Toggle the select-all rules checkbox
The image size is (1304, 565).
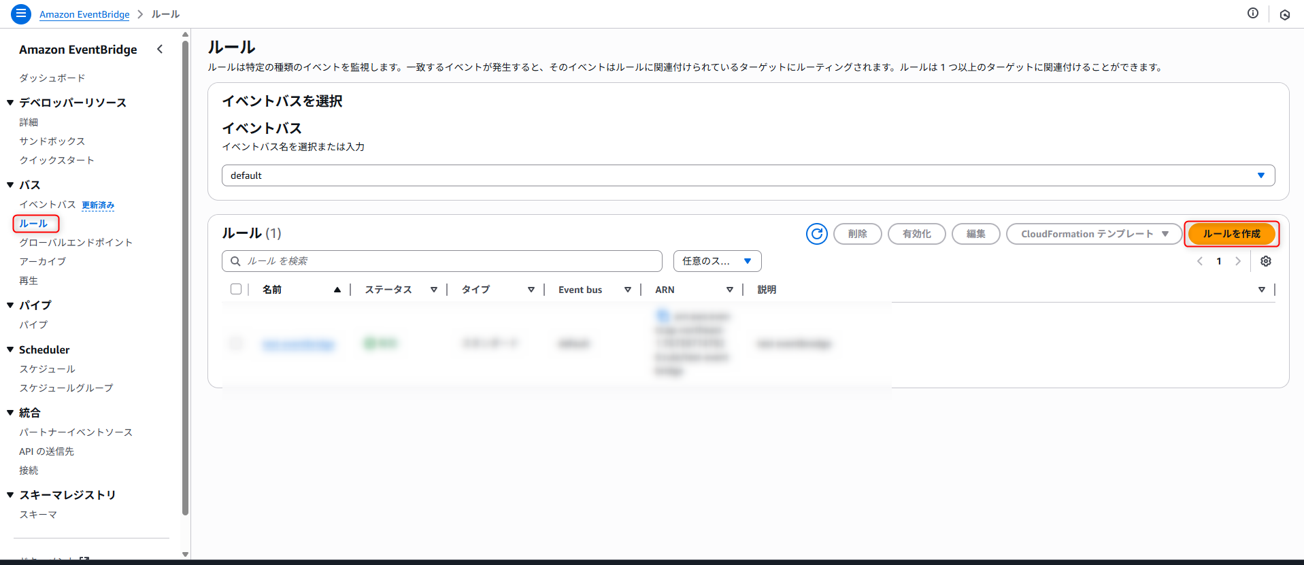click(236, 289)
